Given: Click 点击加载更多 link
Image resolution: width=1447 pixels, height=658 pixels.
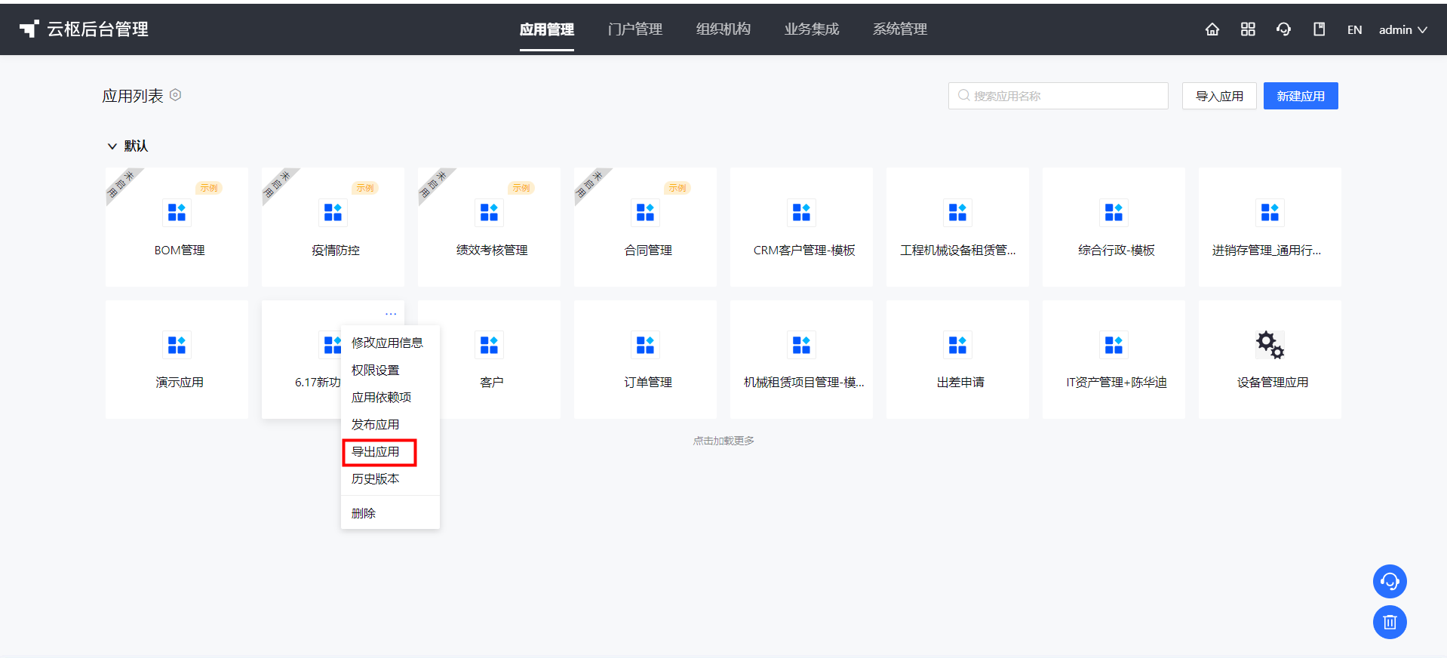Looking at the screenshot, I should click(x=723, y=441).
